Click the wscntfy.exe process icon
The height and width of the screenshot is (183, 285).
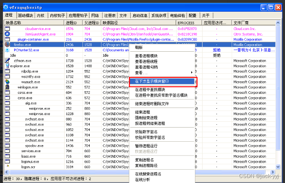(x=7, y=76)
